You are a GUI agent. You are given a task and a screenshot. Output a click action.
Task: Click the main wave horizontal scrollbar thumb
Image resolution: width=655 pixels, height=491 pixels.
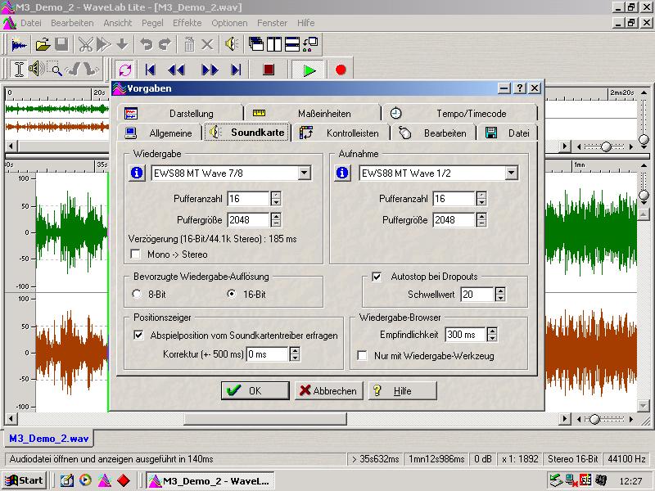click(x=265, y=419)
